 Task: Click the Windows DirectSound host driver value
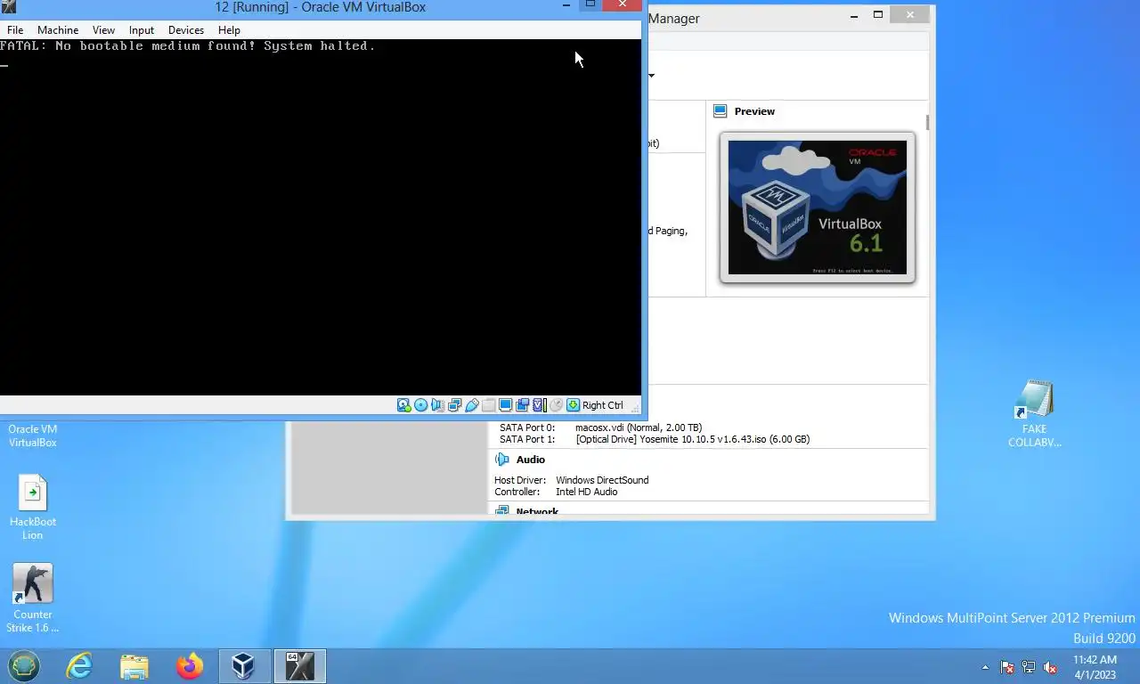click(602, 480)
